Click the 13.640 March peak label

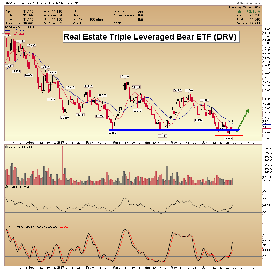[125, 77]
